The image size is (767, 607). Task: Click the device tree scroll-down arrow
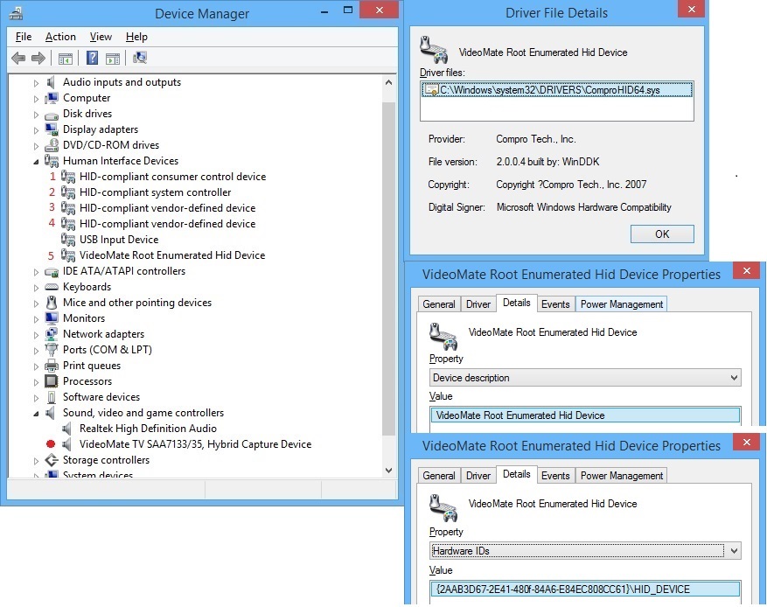[x=389, y=471]
